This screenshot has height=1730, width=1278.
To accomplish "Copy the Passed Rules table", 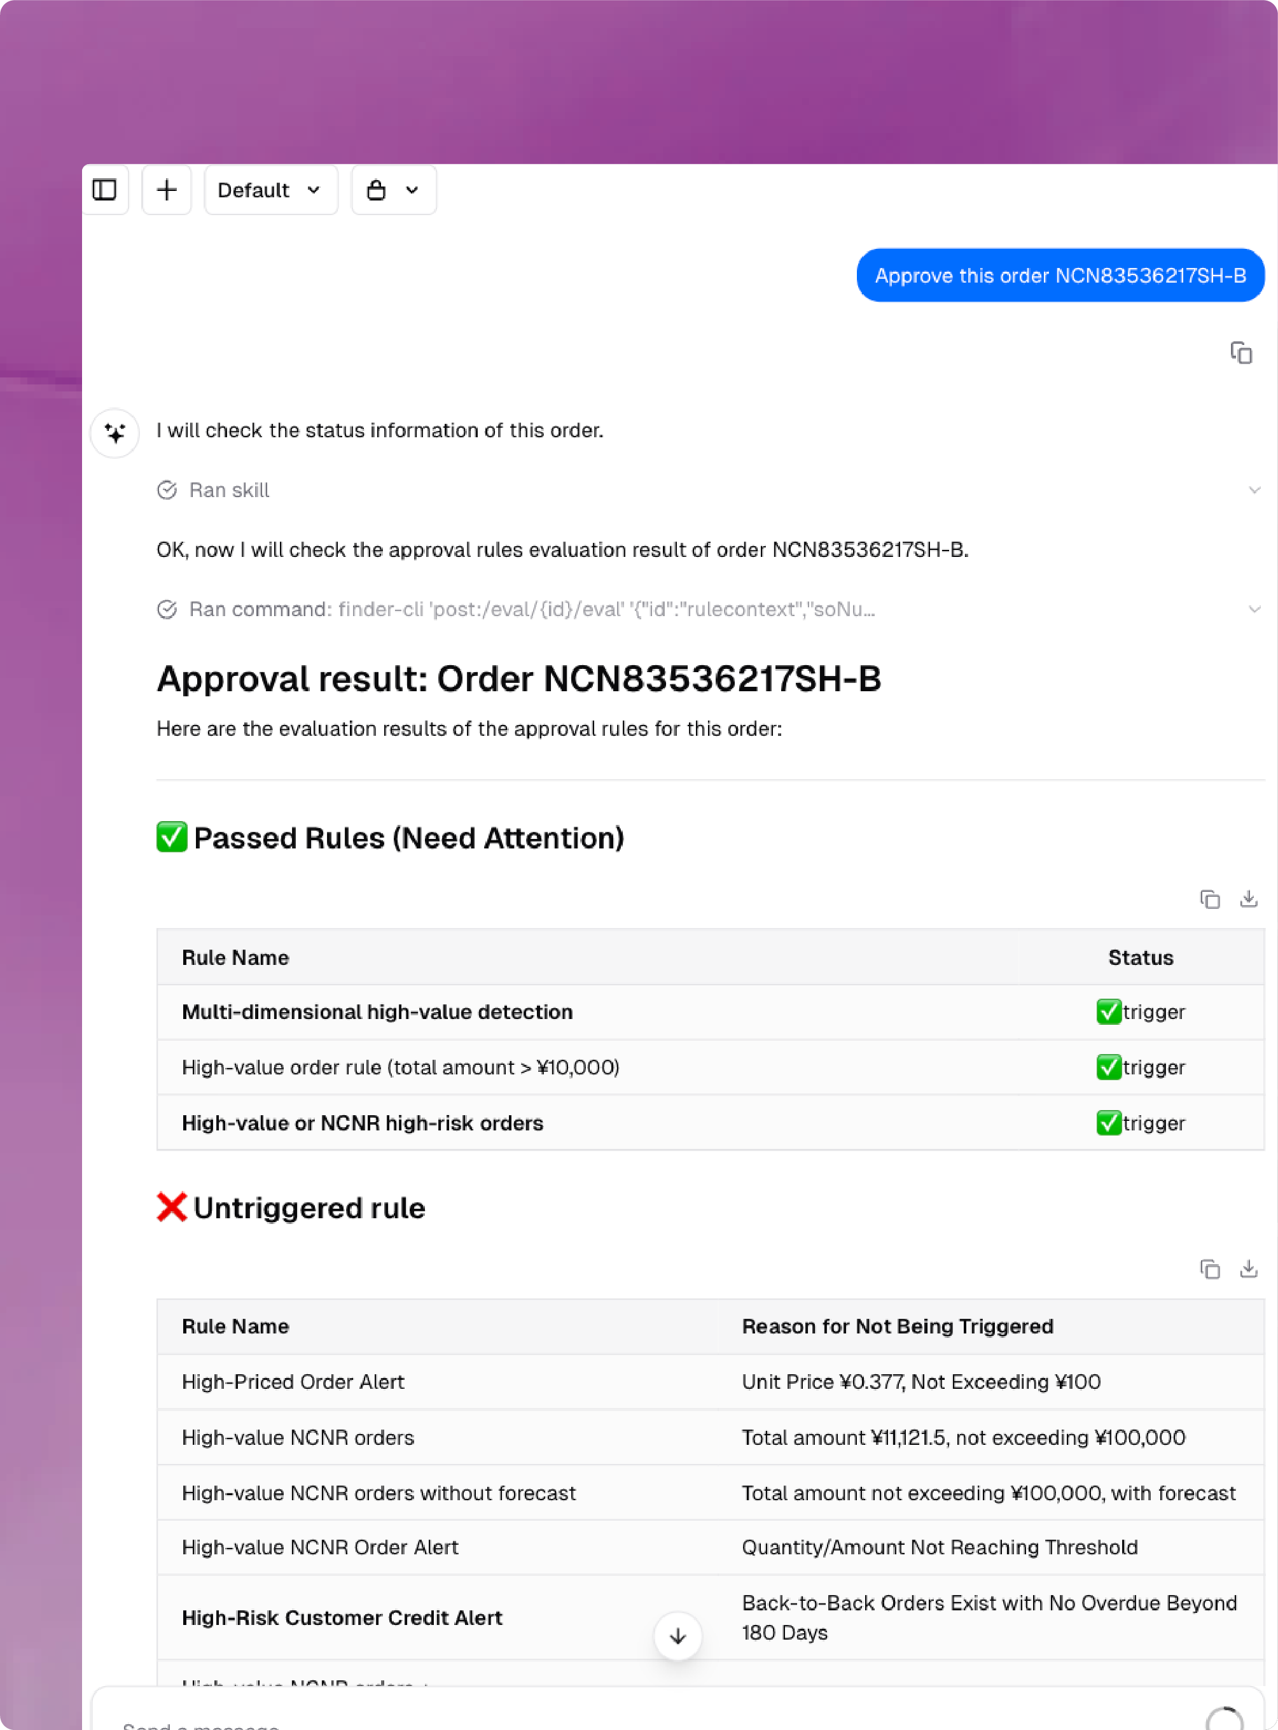I will [x=1210, y=899].
